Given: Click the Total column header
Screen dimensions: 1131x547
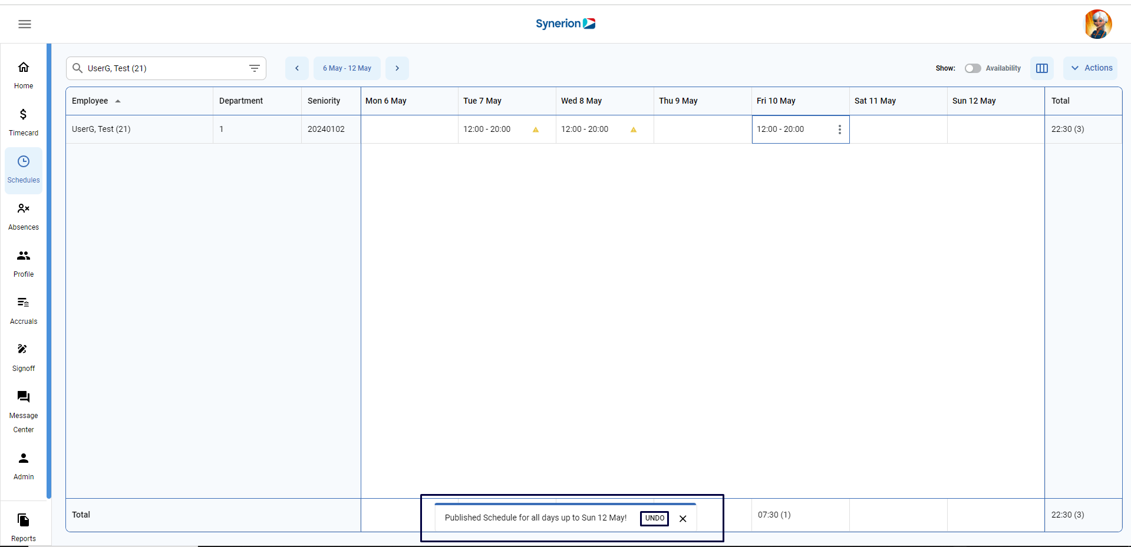Looking at the screenshot, I should (1083, 101).
